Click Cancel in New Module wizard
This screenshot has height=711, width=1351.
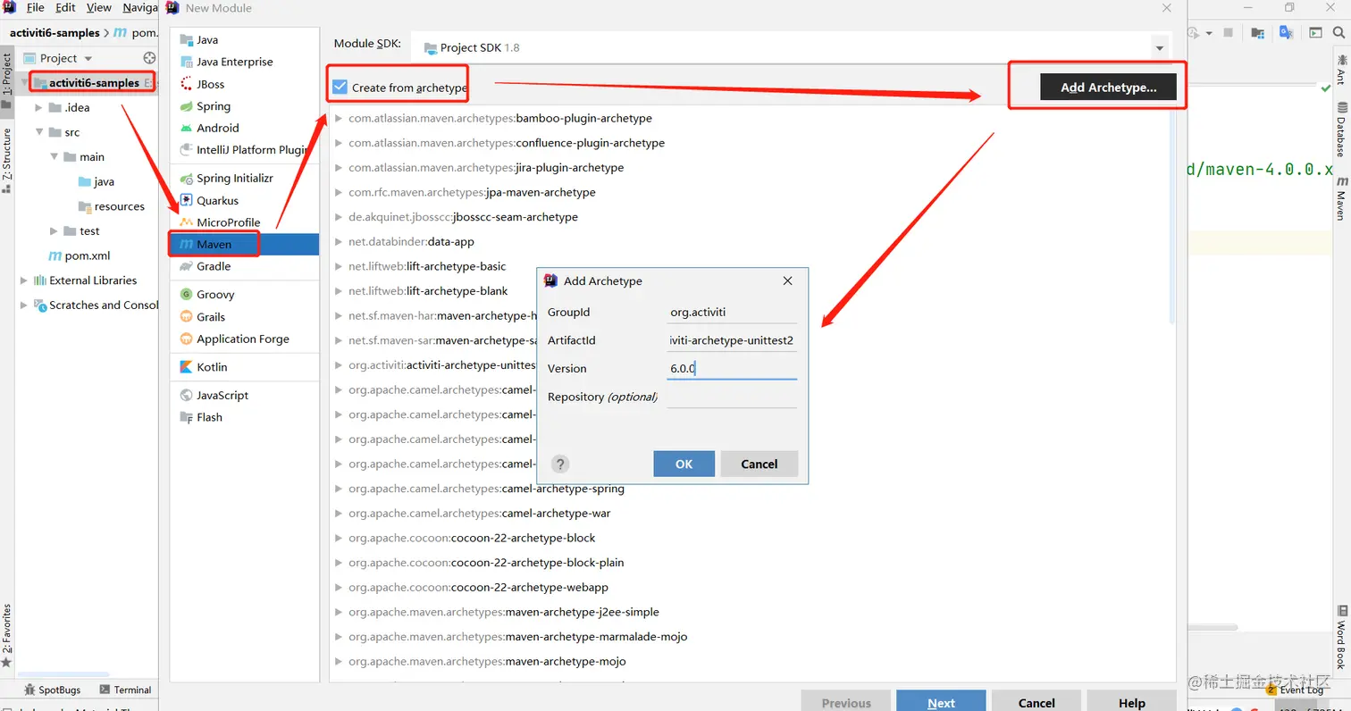coord(1036,702)
